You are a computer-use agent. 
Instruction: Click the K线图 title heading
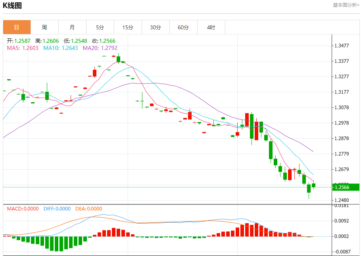pyautogui.click(x=13, y=6)
